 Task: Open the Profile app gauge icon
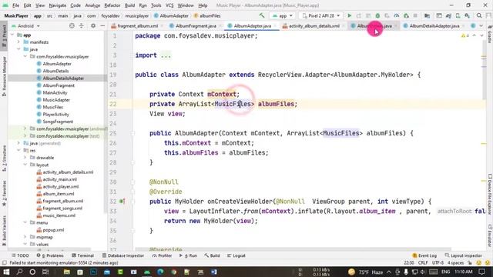coord(397,15)
